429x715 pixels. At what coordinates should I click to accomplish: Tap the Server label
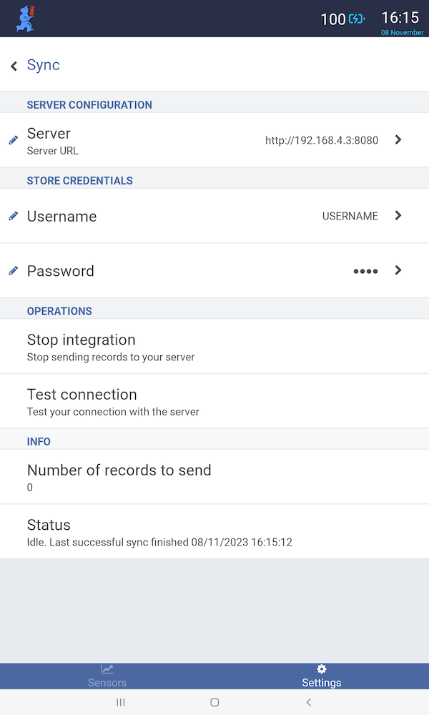coord(49,134)
